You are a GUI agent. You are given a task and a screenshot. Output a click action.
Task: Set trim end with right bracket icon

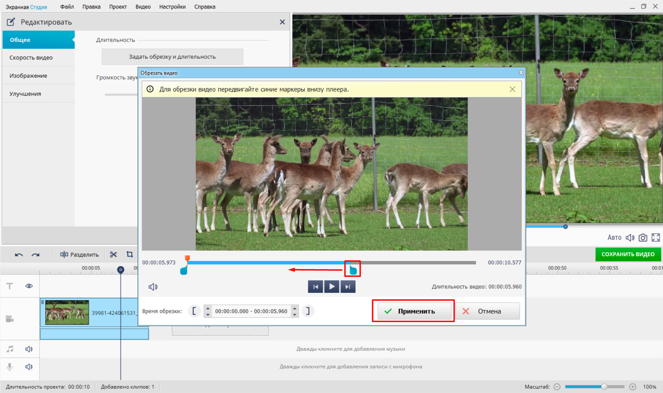307,311
